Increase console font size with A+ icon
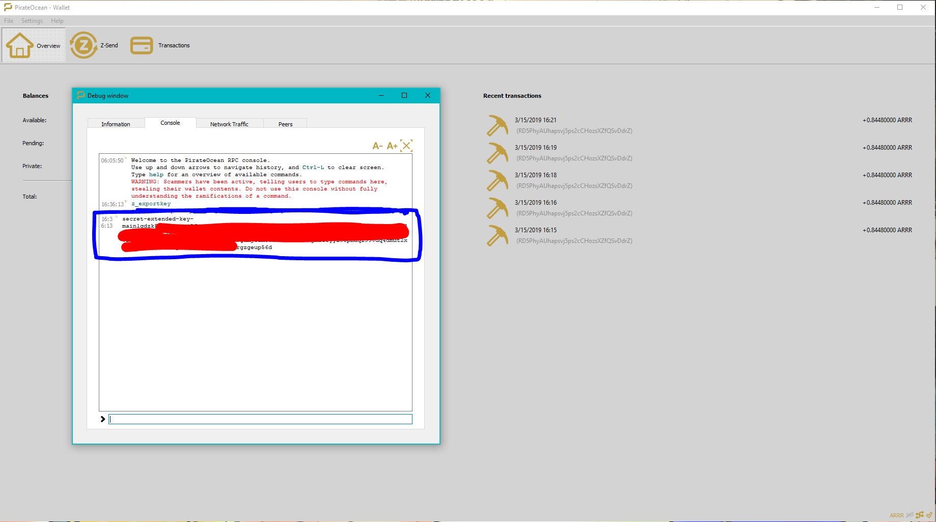 392,146
